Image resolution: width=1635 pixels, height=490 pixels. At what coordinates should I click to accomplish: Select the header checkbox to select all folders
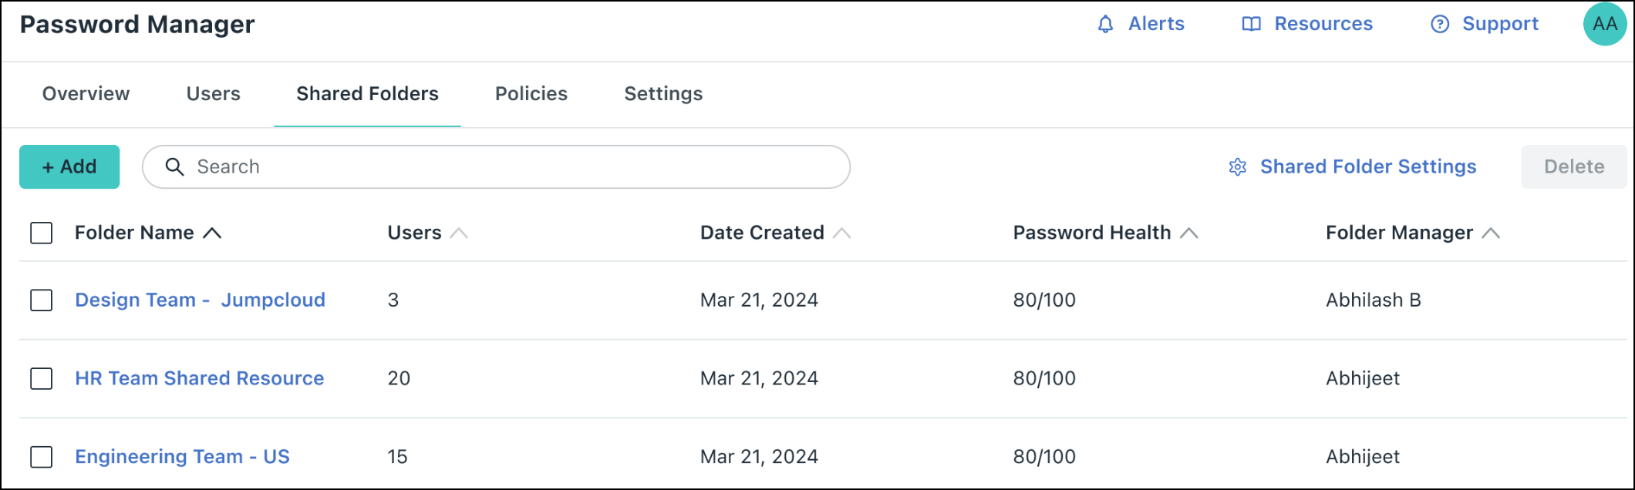tap(41, 233)
